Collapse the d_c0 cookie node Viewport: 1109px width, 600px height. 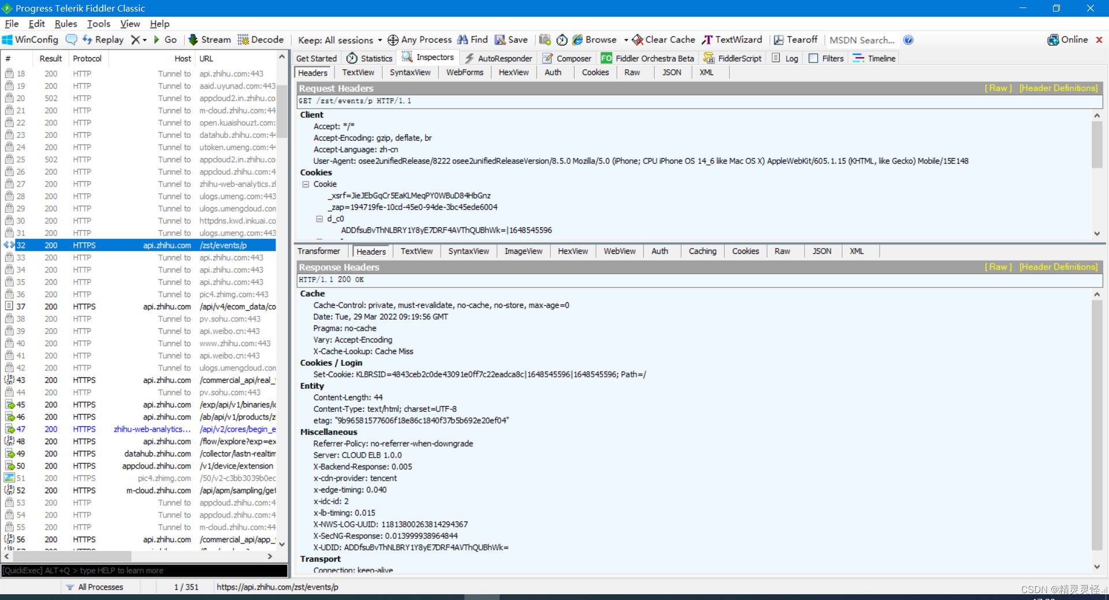point(319,219)
